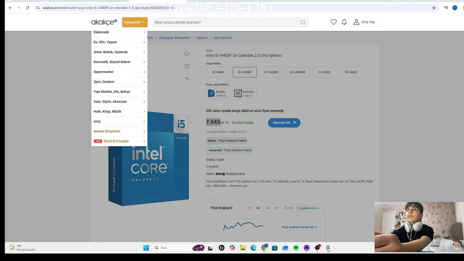464x261 pixels.
Task: Open Logitech G HUB from taskbar
Action: [x=221, y=248]
